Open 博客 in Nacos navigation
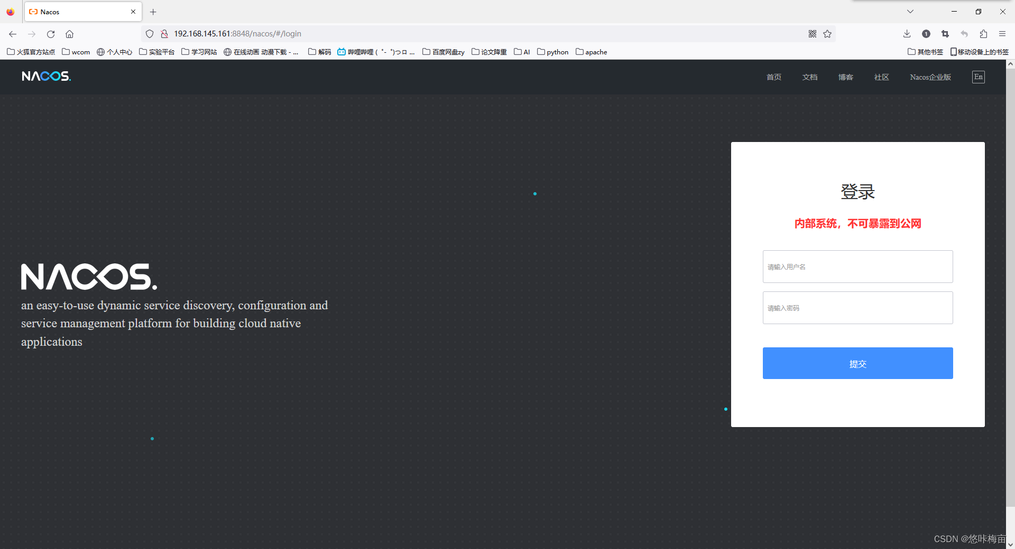1015x549 pixels. point(846,77)
